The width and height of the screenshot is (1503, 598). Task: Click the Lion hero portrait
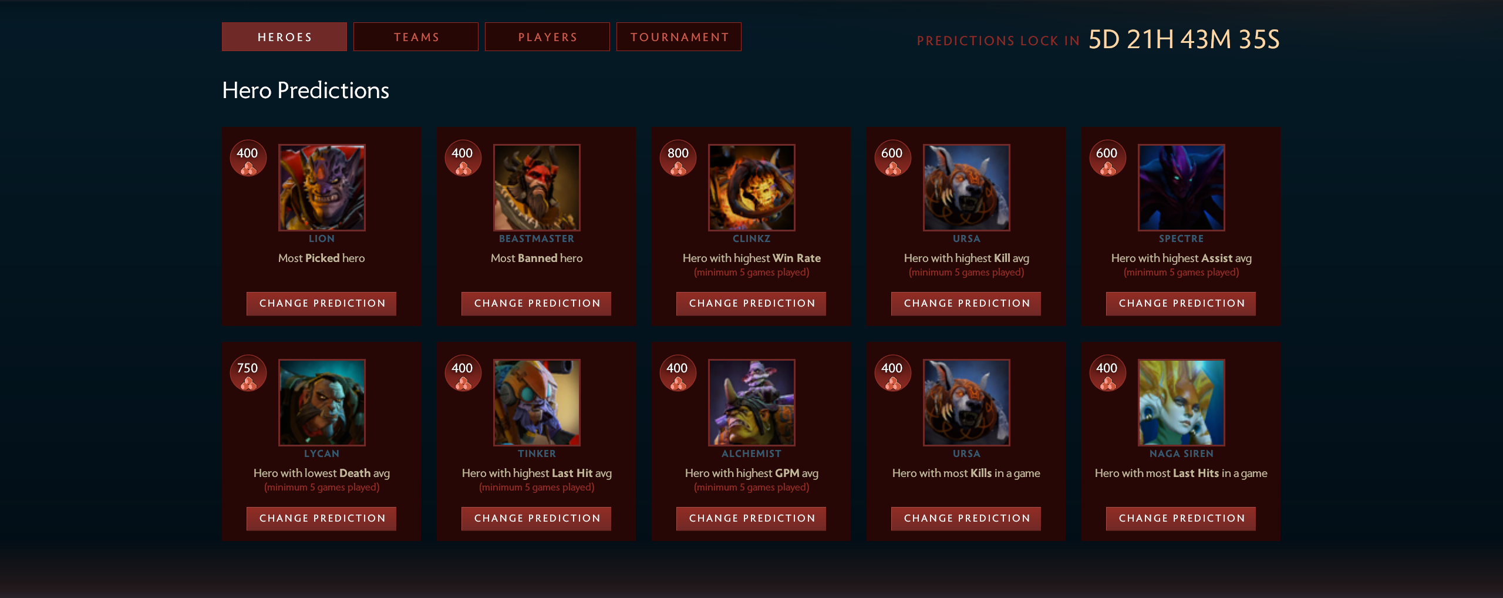322,187
